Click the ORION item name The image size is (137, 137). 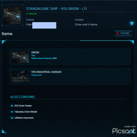tap(35, 52)
